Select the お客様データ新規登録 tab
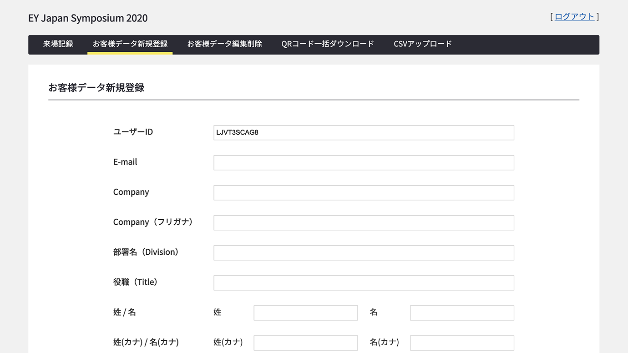This screenshot has width=628, height=353. coord(130,44)
